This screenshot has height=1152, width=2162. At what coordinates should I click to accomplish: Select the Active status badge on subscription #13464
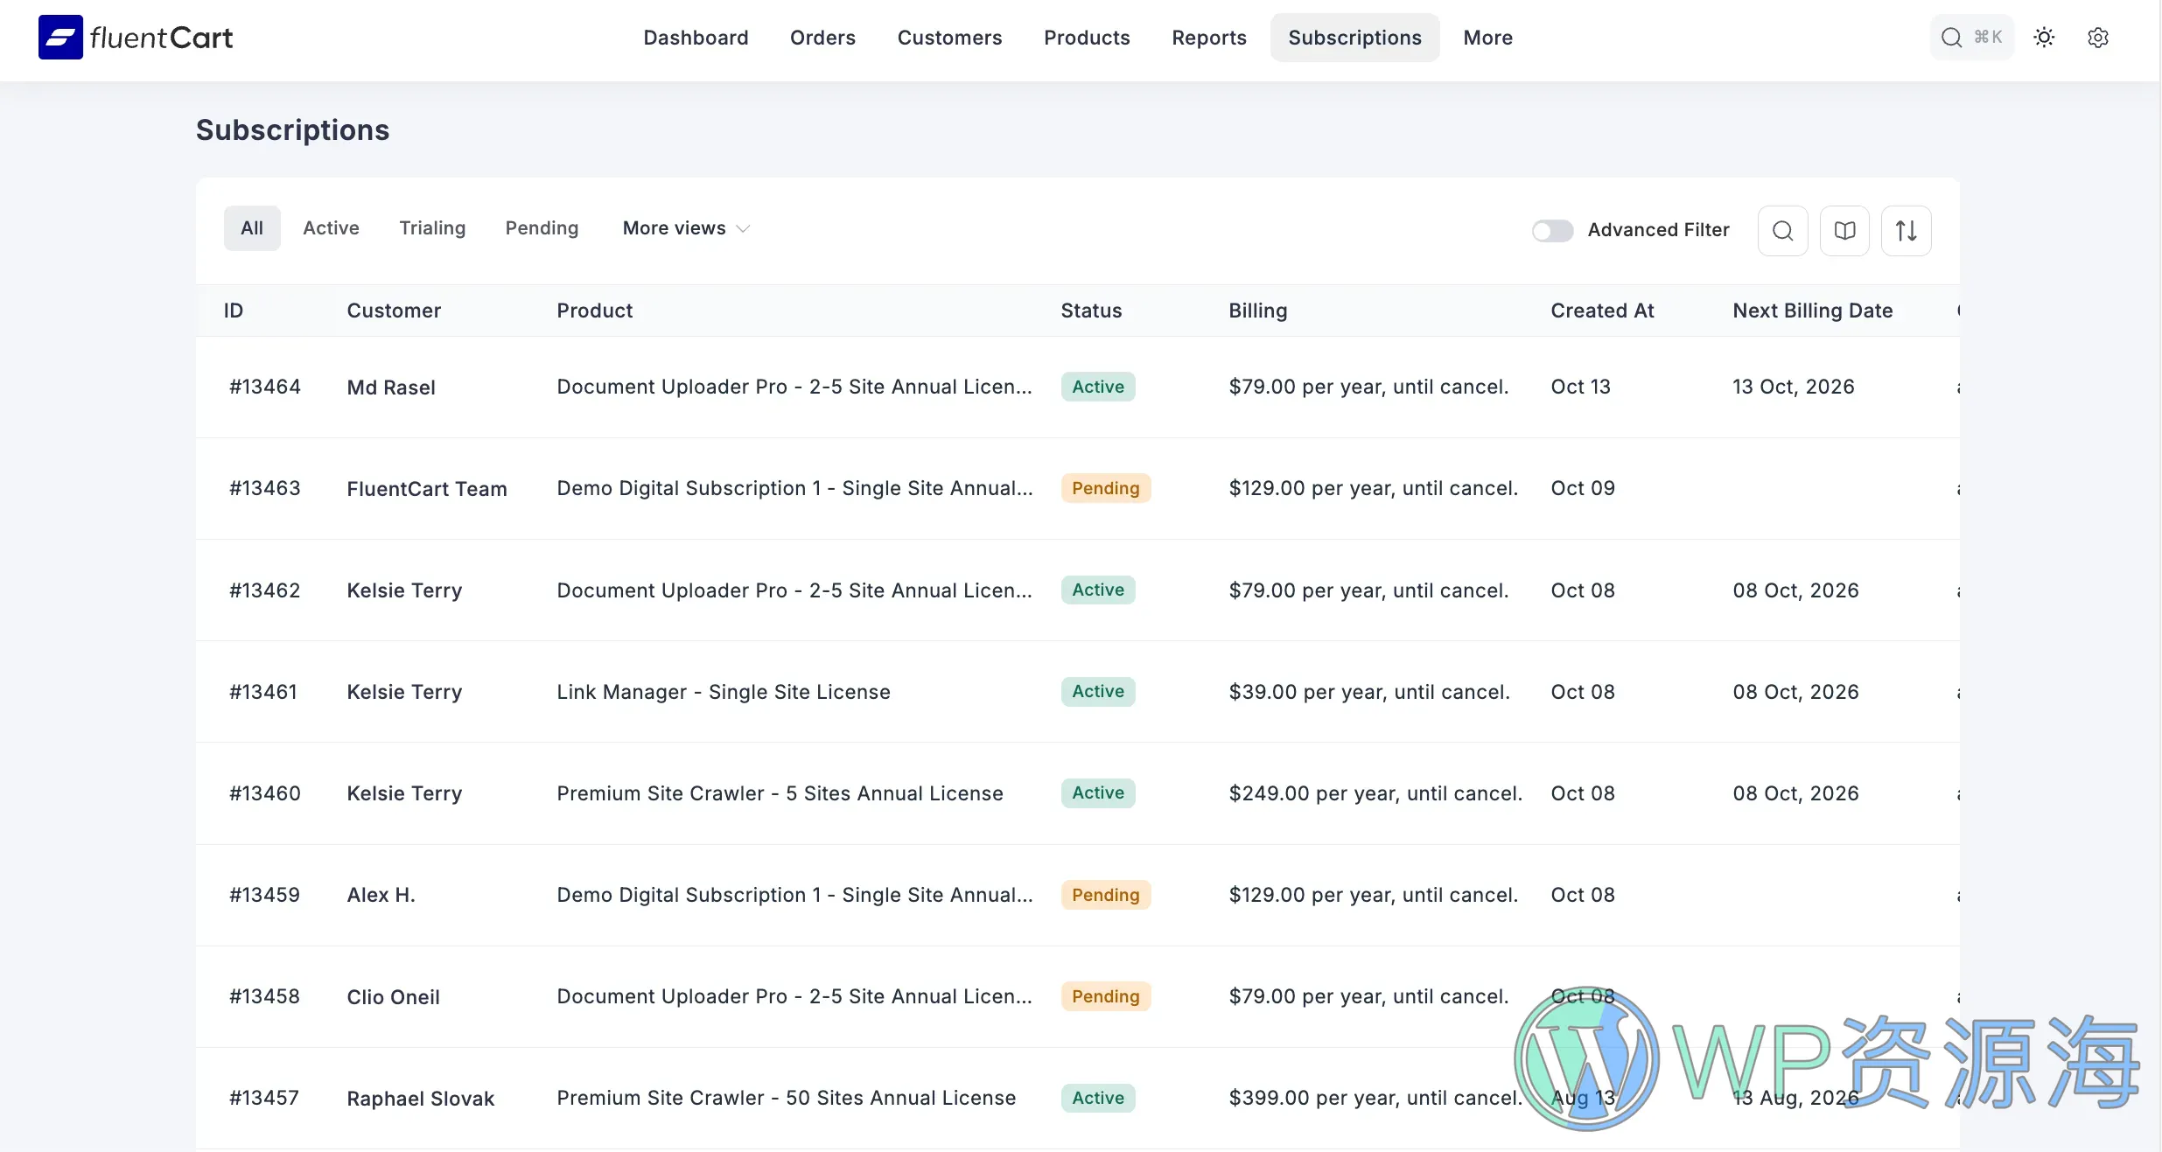1096,387
